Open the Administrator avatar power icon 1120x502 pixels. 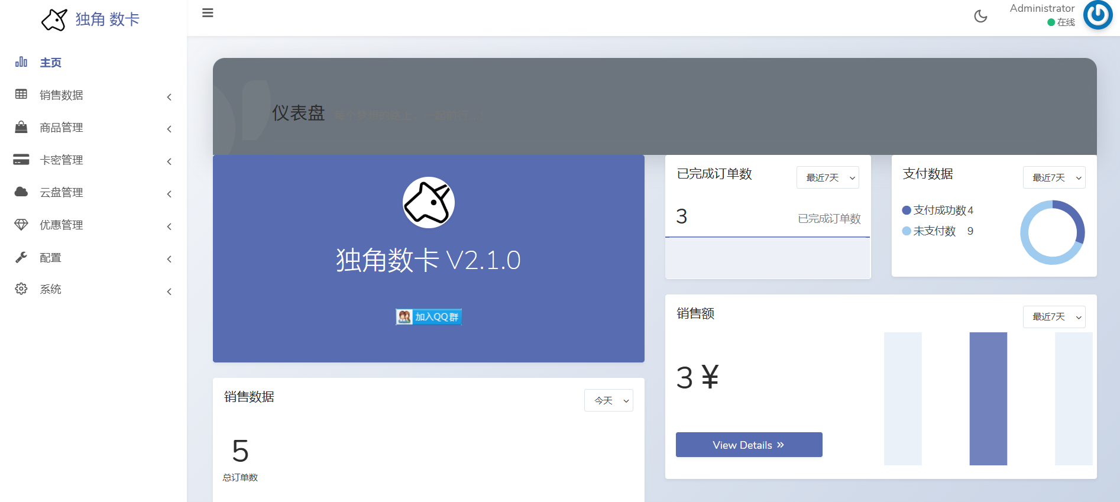(1098, 15)
